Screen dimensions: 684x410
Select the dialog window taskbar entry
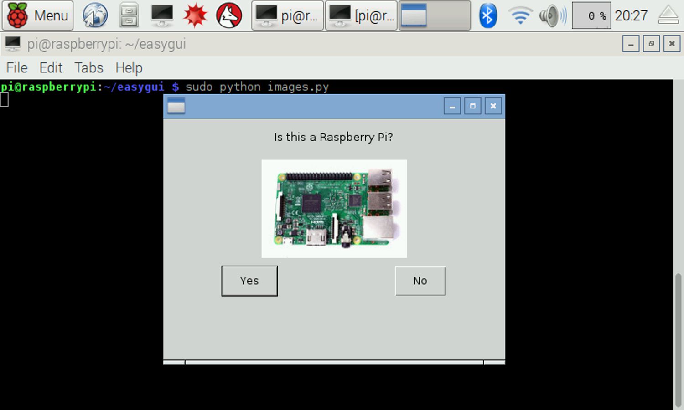tap(435, 15)
